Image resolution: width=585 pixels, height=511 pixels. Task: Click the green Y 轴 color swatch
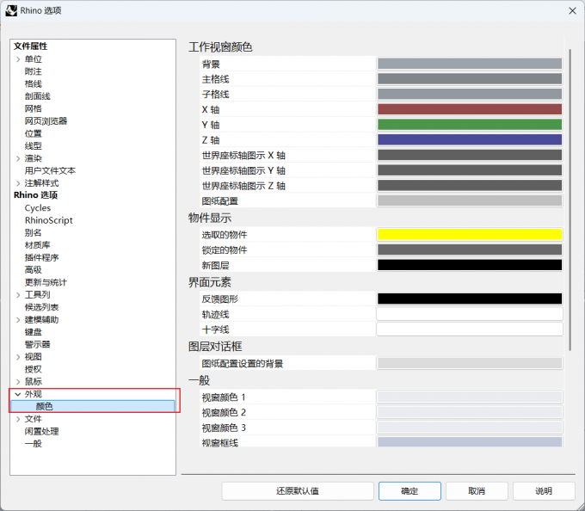click(x=470, y=124)
